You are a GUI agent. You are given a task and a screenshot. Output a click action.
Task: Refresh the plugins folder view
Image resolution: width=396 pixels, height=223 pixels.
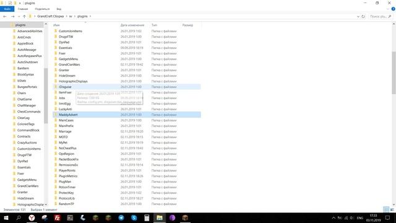point(363,17)
